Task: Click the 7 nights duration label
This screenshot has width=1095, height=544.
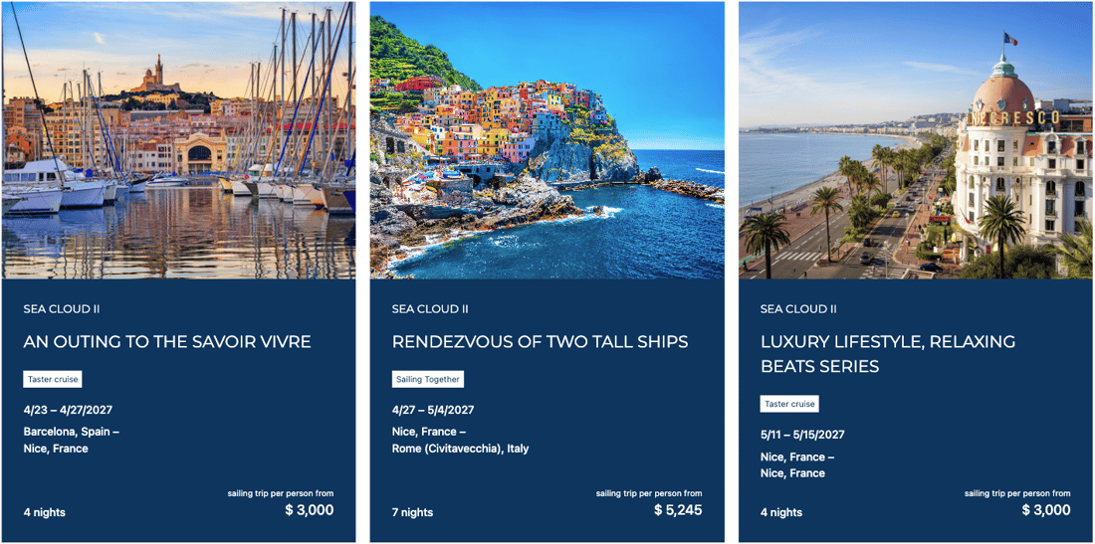Action: pos(412,512)
